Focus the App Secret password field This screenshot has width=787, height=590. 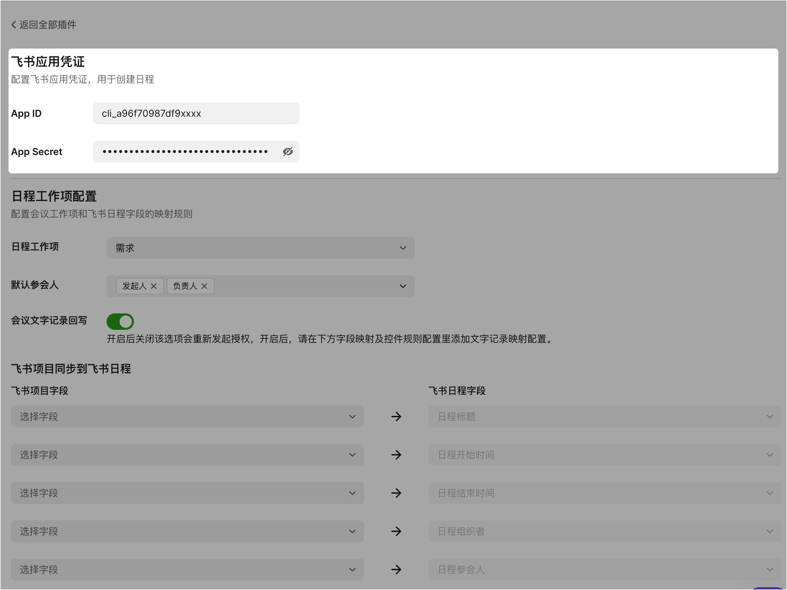pyautogui.click(x=196, y=152)
